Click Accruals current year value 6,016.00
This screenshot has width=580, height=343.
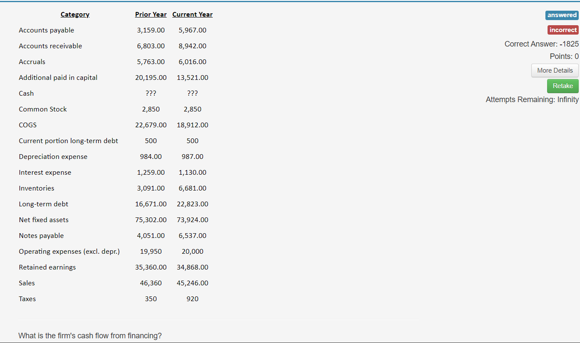(193, 62)
